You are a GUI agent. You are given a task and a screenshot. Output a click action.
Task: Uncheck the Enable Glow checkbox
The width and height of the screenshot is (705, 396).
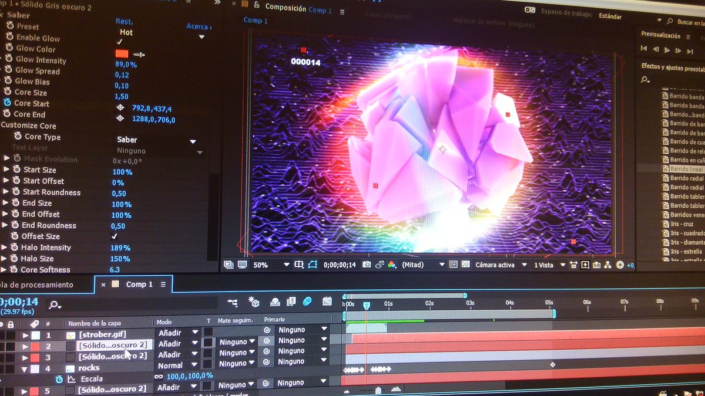(120, 42)
